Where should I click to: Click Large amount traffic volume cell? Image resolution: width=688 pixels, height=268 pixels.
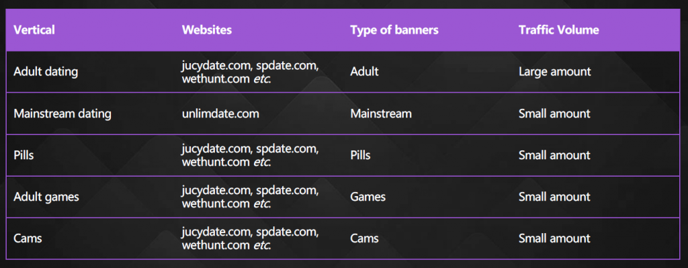pyautogui.click(x=554, y=71)
